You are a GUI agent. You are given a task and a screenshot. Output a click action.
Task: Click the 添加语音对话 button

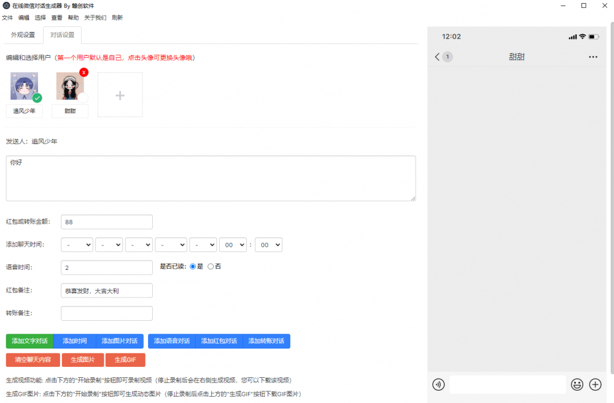[171, 341]
